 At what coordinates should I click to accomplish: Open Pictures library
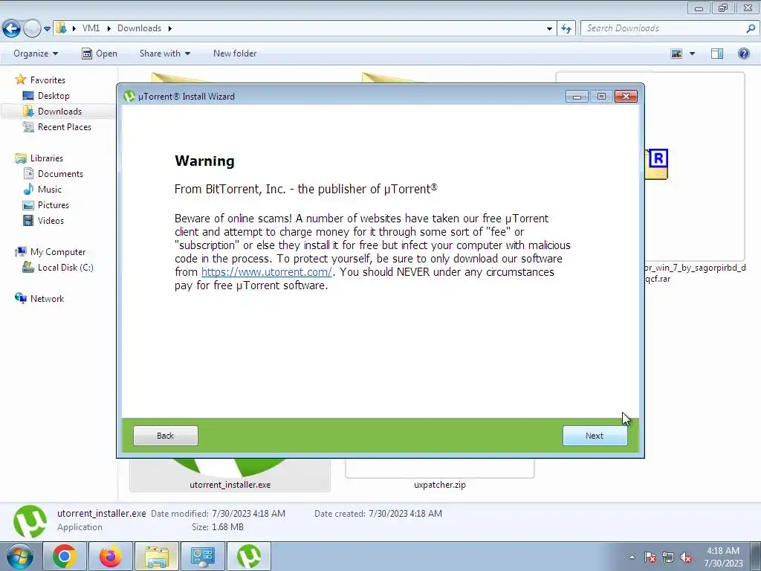(x=54, y=205)
